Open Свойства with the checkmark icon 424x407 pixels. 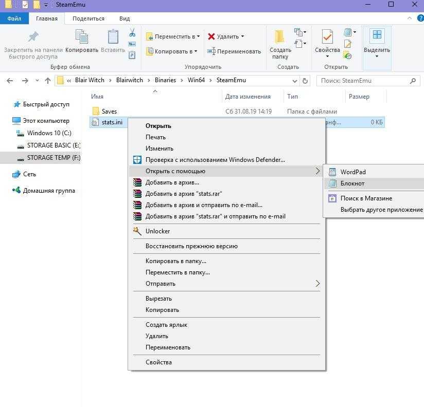coord(327,37)
